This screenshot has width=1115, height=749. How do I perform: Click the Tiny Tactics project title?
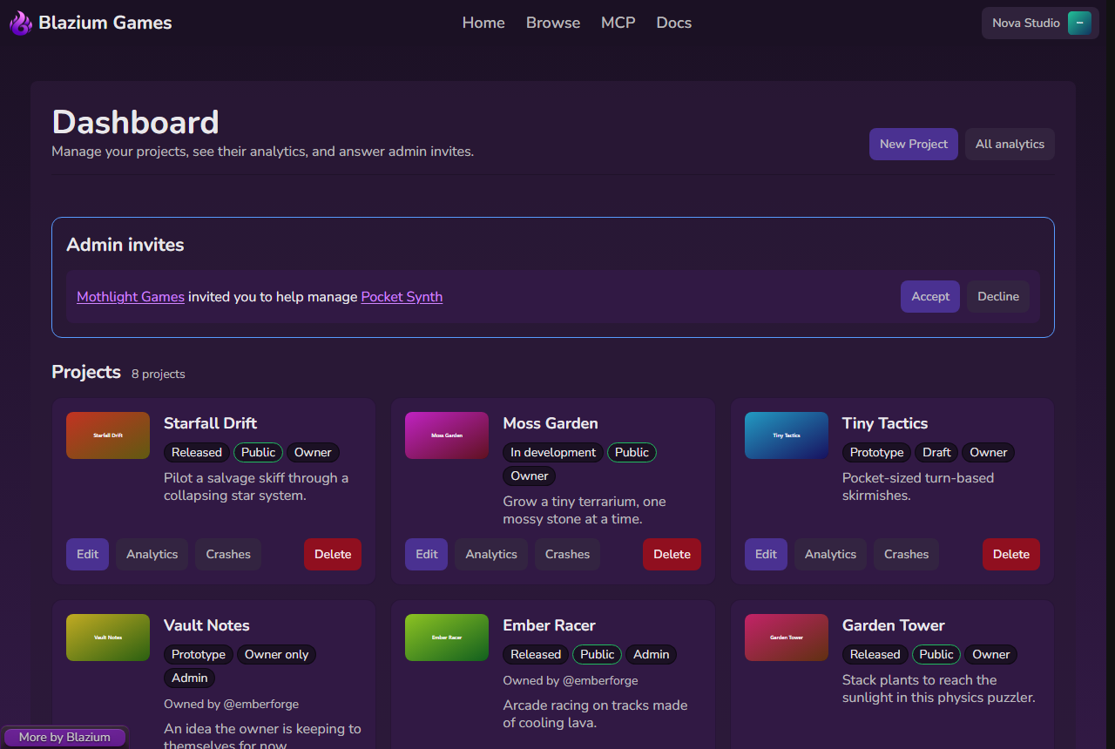coord(885,423)
